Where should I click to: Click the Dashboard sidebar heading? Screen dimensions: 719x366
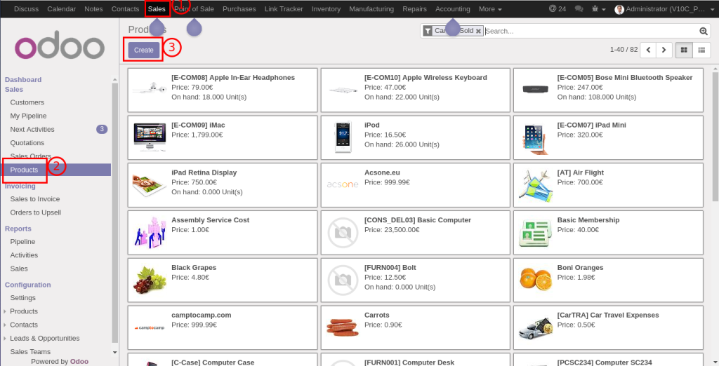click(23, 80)
